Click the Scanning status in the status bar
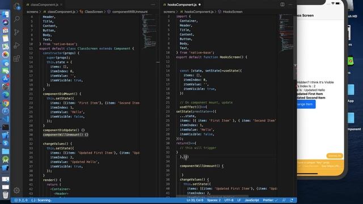The image size is (363, 204). click(x=41, y=200)
